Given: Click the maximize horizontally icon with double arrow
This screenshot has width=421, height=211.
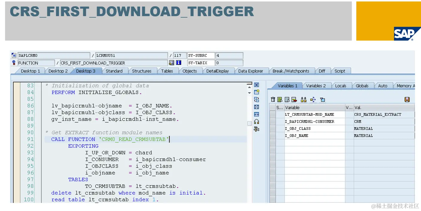Looking at the screenshot, I should point(256,114).
